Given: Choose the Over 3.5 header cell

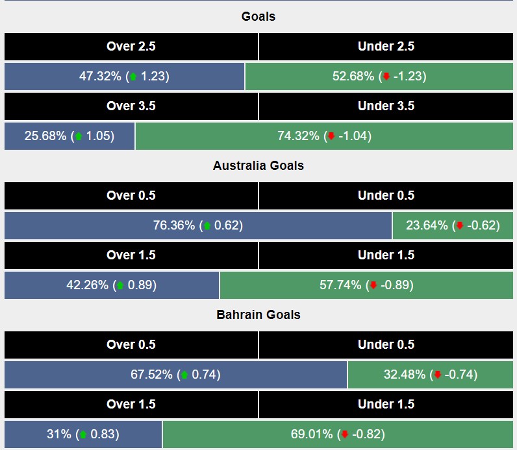Looking at the screenshot, I should [131, 106].
